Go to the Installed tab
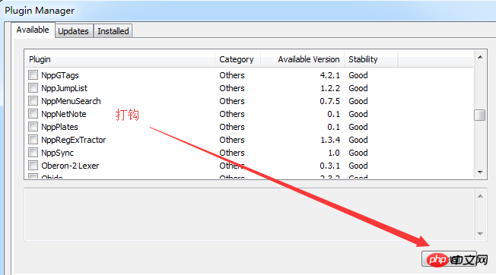The height and width of the screenshot is (275, 496). point(113,31)
